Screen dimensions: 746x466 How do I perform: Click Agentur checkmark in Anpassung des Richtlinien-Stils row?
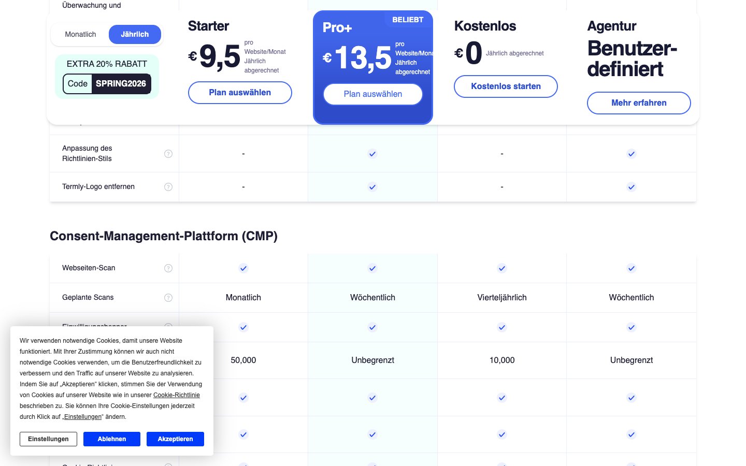(x=631, y=154)
